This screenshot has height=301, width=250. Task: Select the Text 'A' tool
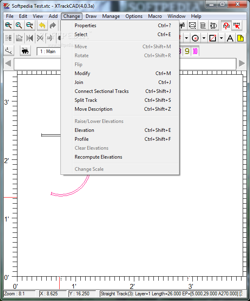(x=230, y=38)
